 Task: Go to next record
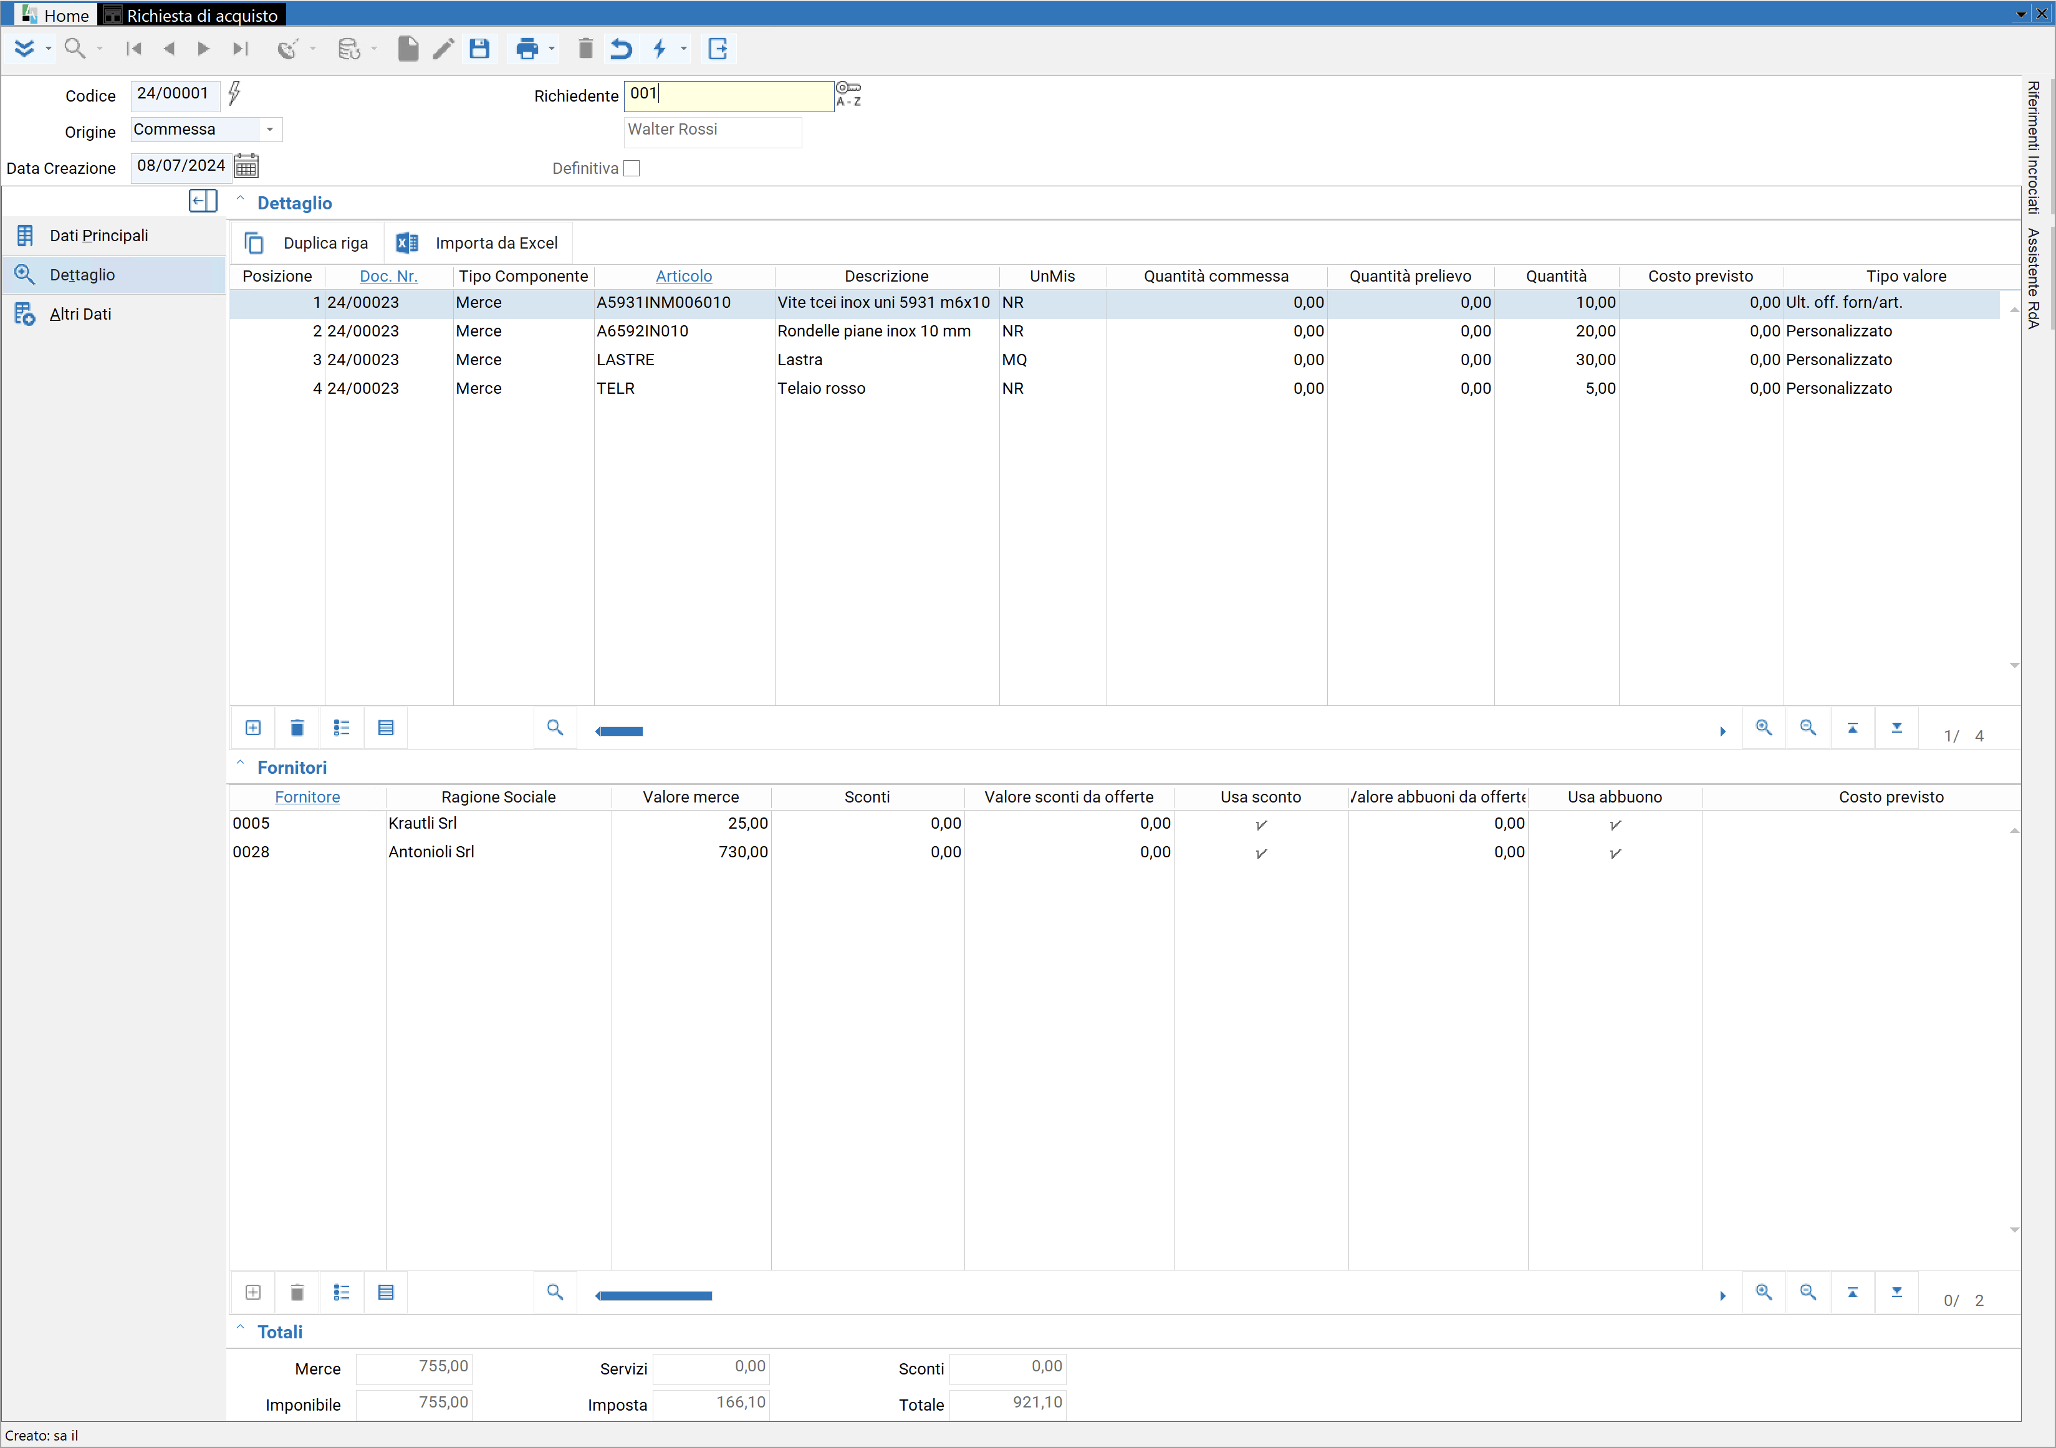click(203, 49)
